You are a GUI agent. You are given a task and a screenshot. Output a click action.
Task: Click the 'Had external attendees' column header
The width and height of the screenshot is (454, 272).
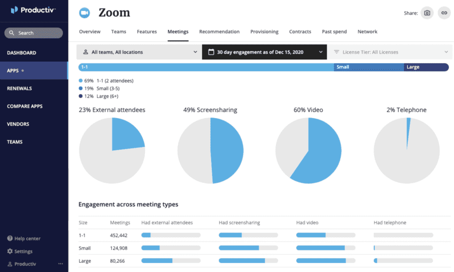(x=167, y=222)
